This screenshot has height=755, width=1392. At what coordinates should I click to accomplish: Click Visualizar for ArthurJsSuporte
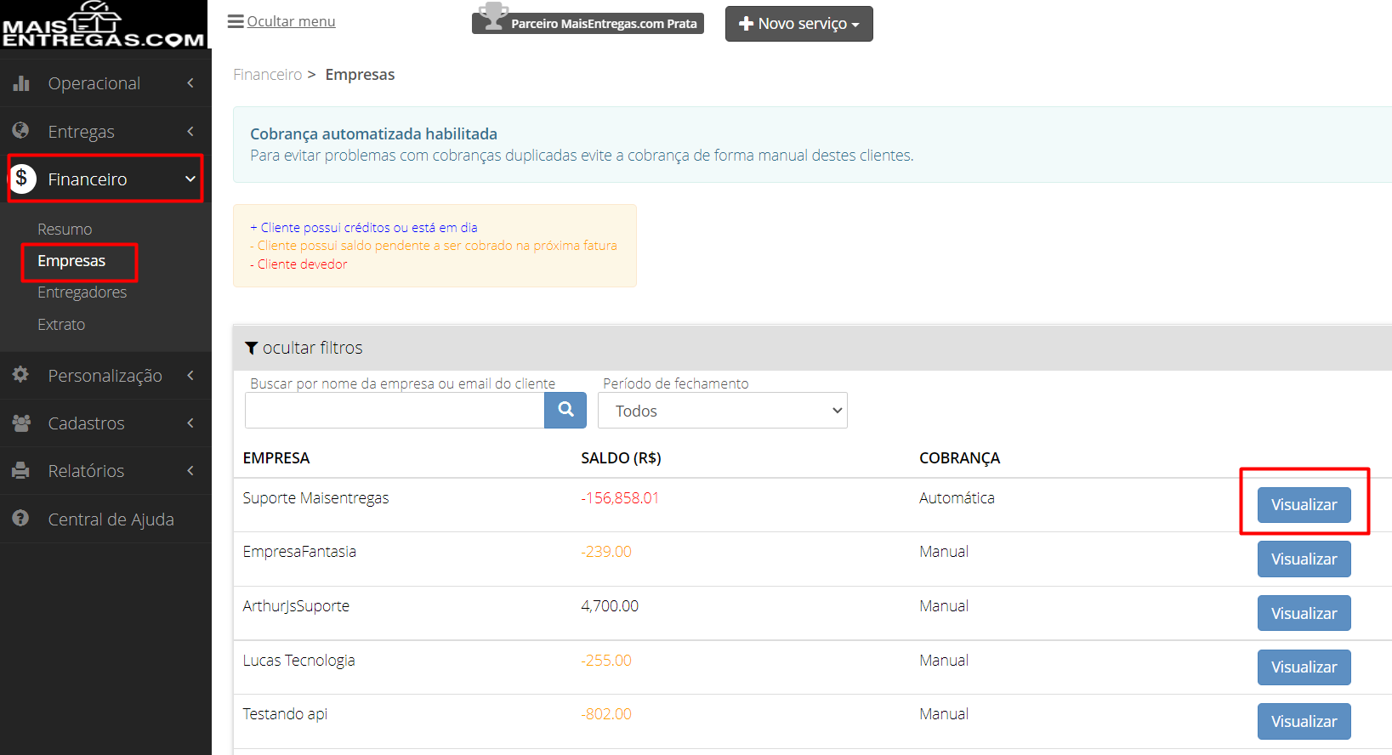click(x=1304, y=613)
